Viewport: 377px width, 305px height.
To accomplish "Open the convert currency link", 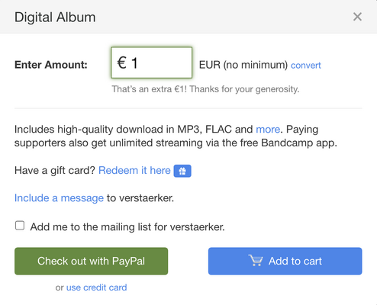I will (x=305, y=66).
